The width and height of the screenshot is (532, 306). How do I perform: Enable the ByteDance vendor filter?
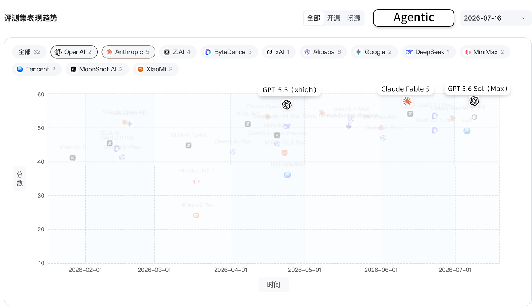pyautogui.click(x=229, y=52)
